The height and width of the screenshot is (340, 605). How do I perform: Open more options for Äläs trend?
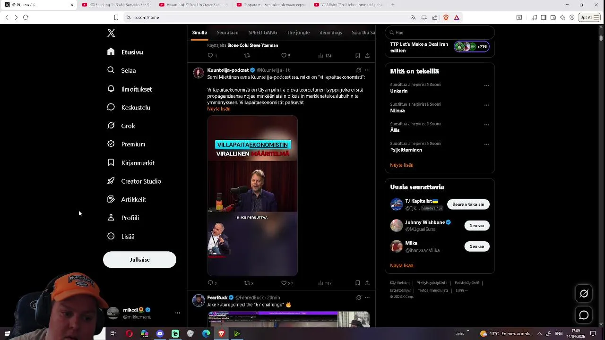click(486, 125)
